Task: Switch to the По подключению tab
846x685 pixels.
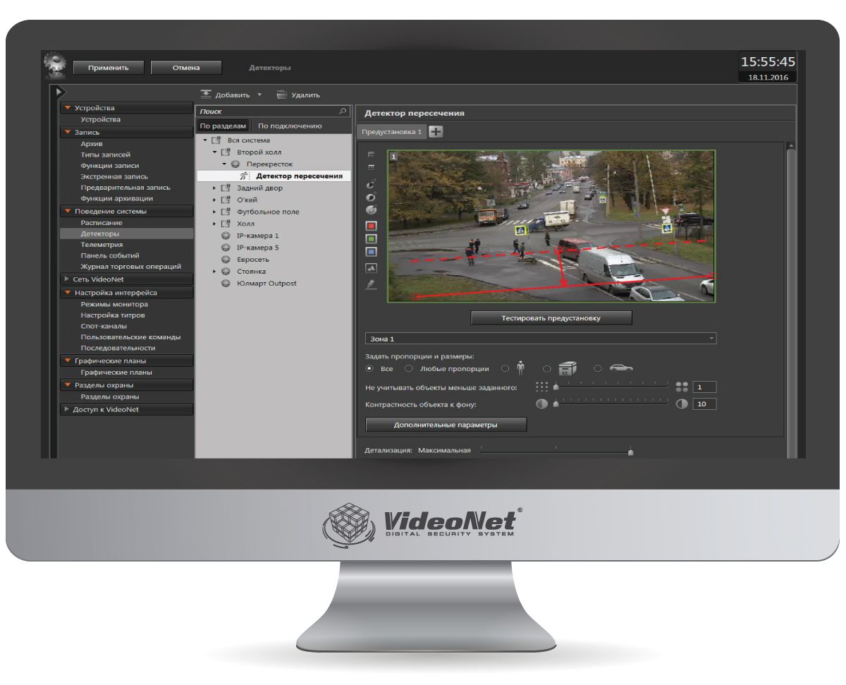Action: click(290, 126)
